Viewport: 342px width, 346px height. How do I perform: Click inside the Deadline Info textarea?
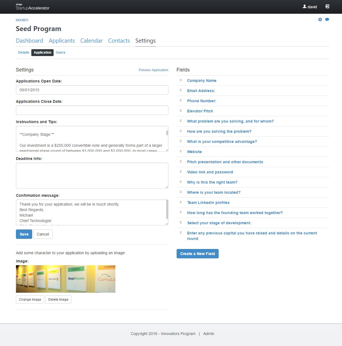[x=92, y=176]
